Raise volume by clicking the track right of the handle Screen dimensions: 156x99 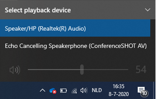tap(106, 69)
